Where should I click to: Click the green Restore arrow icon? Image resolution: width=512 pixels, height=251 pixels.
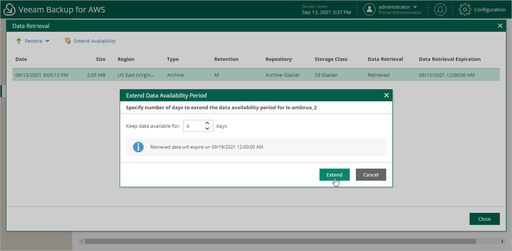(x=19, y=41)
